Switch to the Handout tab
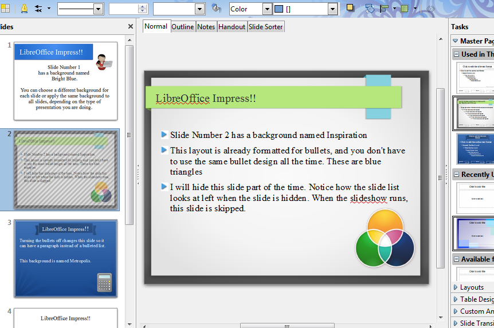 click(232, 27)
